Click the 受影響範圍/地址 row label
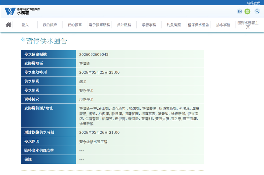 pos(39,108)
